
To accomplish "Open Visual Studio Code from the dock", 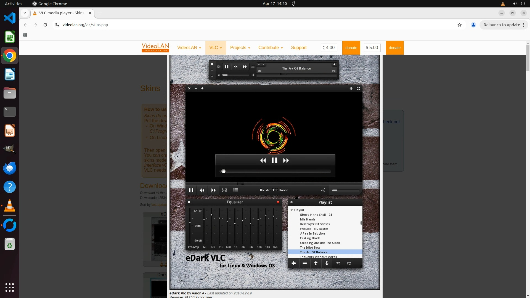I will pyautogui.click(x=10, y=18).
